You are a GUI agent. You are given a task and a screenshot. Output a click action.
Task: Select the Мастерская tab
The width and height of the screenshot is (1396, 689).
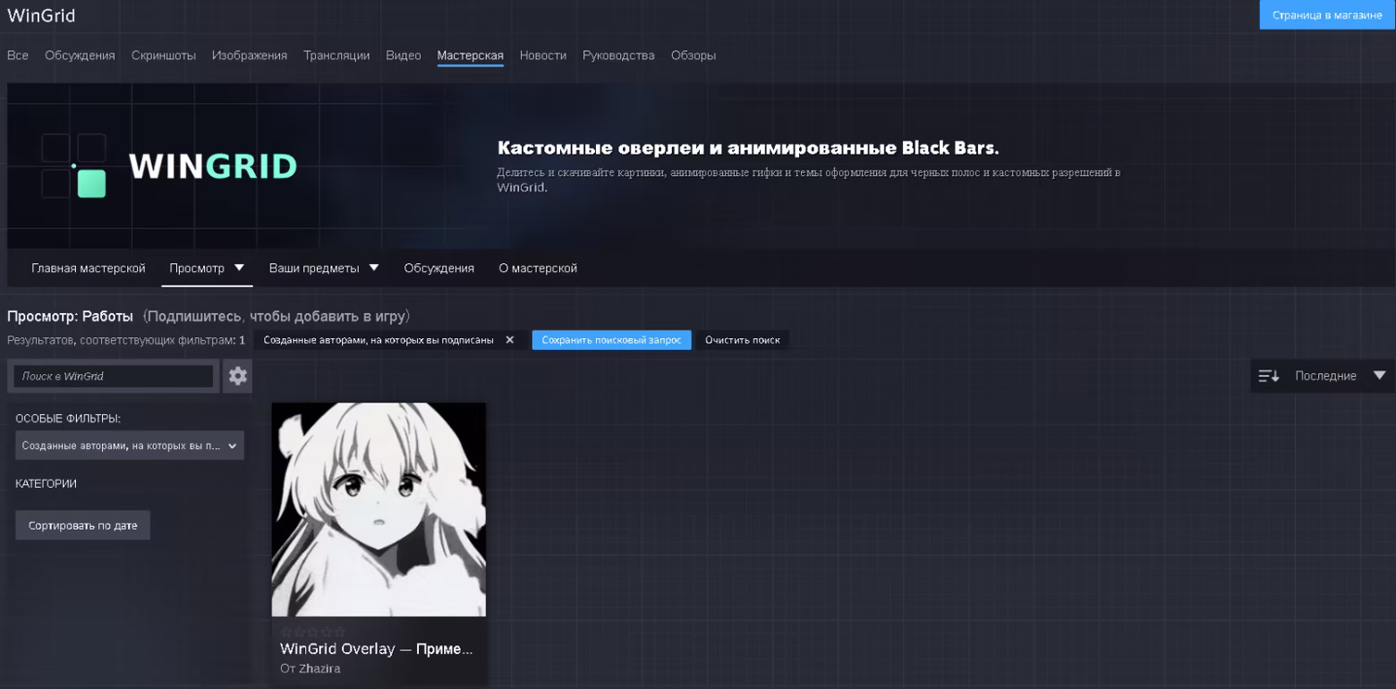click(471, 55)
